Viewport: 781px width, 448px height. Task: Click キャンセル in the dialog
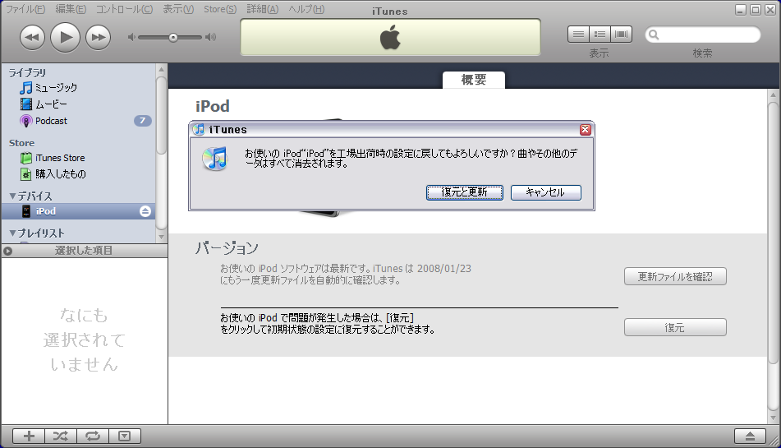click(x=545, y=192)
